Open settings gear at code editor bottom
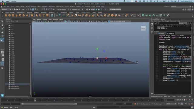194x109 pixels. coord(152,94)
